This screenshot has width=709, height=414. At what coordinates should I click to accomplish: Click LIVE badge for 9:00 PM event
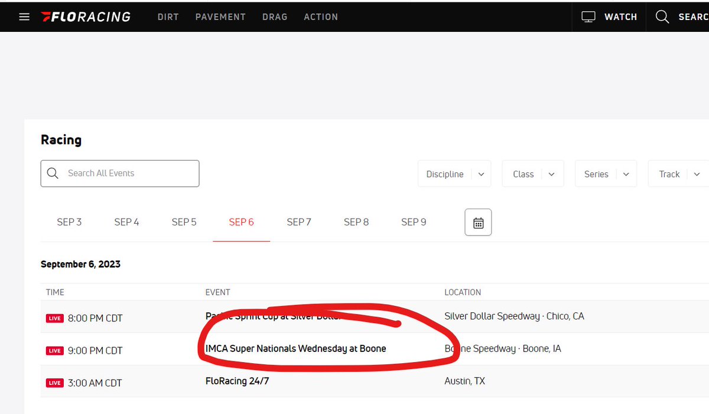[55, 351]
